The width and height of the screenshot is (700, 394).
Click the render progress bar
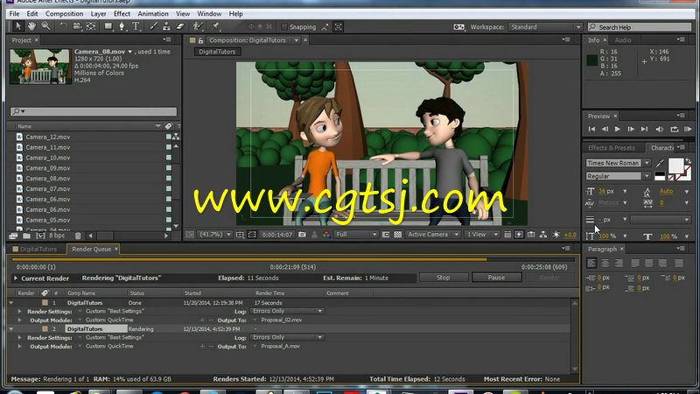293,259
